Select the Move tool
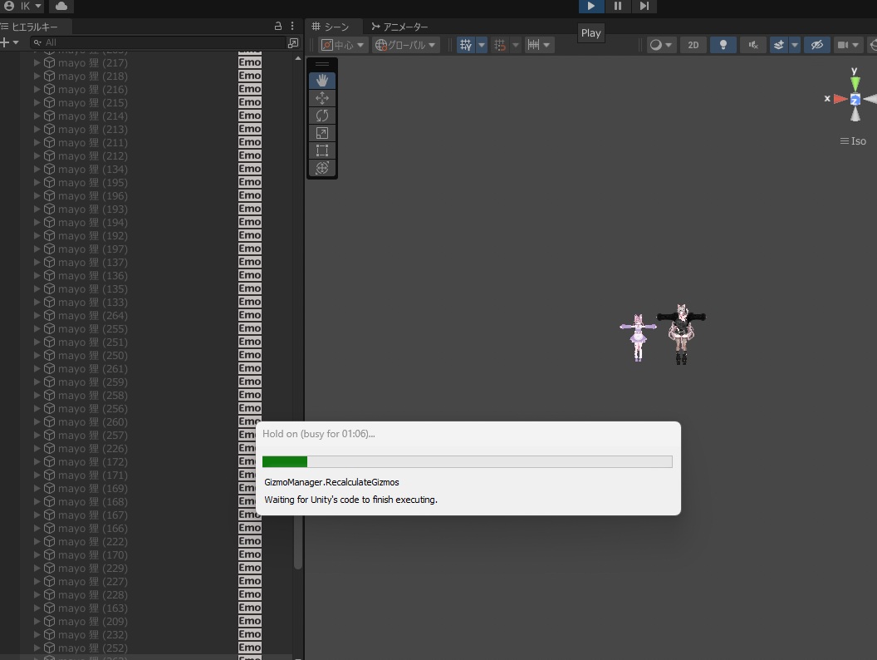877x660 pixels. tap(322, 98)
